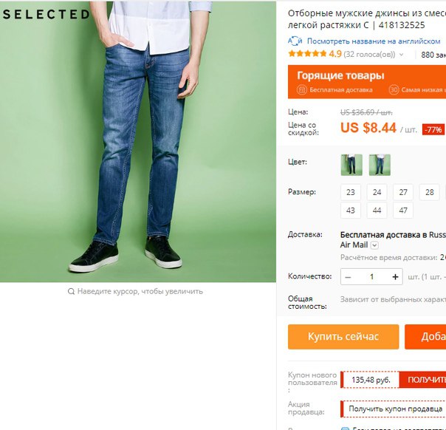Click the 30-day lowest price icon

[394, 90]
